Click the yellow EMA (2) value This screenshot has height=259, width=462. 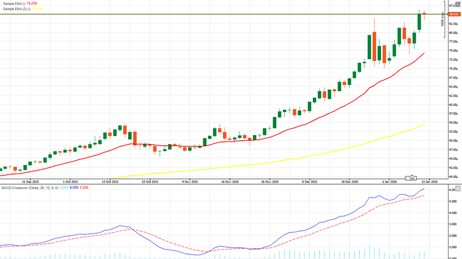(37, 9)
